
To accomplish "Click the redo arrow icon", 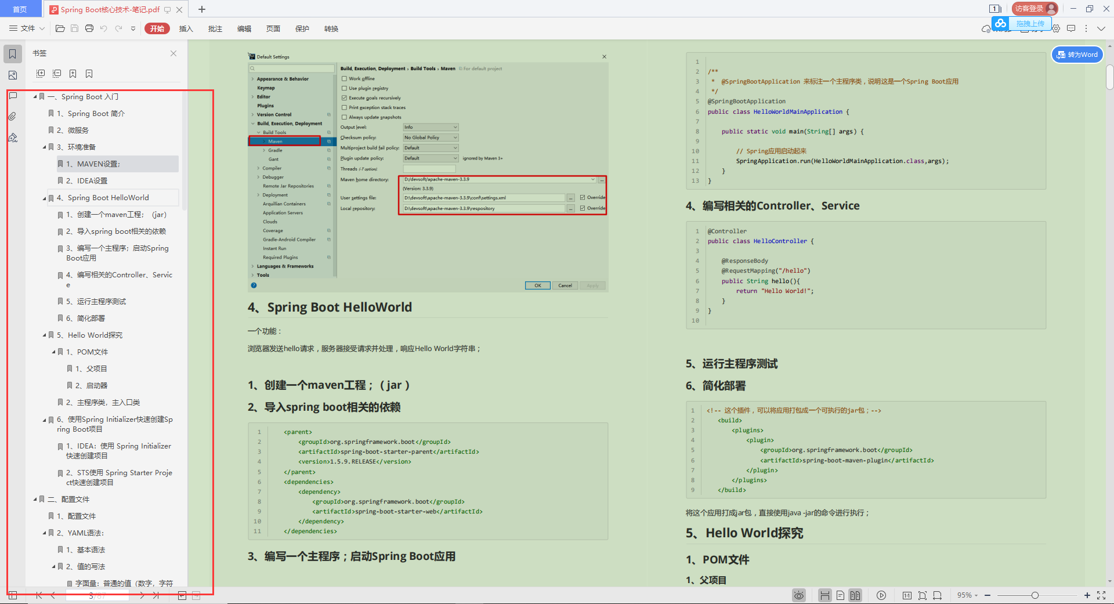I will point(118,28).
